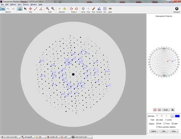
Task: Select the [UVW] pole type radio
Action: click(x=166, y=120)
